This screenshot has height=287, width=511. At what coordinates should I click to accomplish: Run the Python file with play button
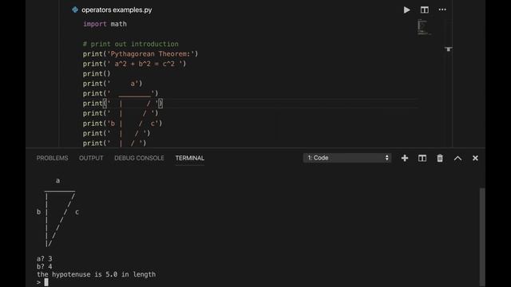click(x=406, y=10)
